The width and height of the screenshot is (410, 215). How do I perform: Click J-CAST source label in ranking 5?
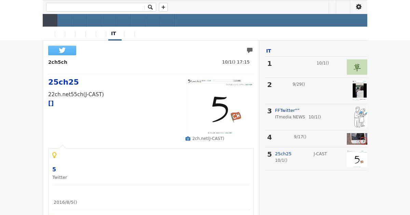(320, 154)
